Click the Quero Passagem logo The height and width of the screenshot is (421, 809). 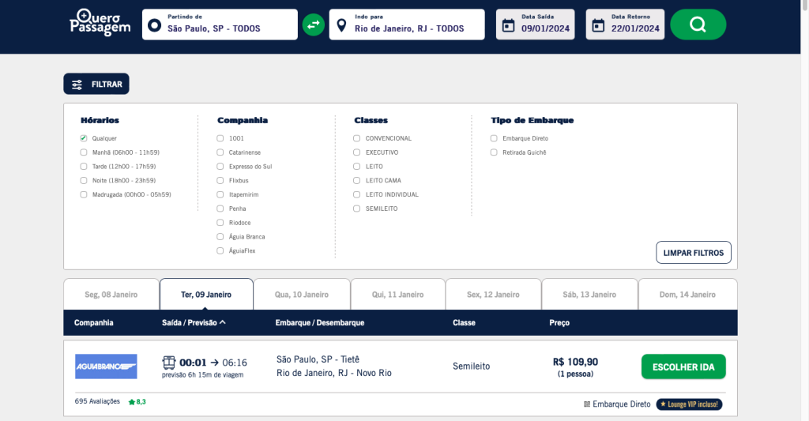(99, 24)
